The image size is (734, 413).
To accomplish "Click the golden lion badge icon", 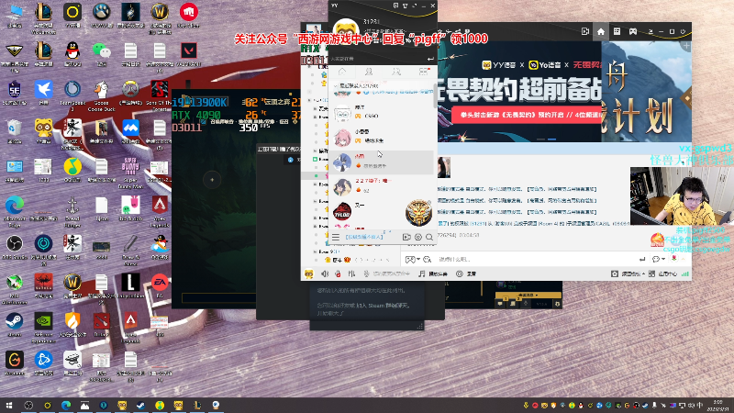I will click(x=418, y=213).
